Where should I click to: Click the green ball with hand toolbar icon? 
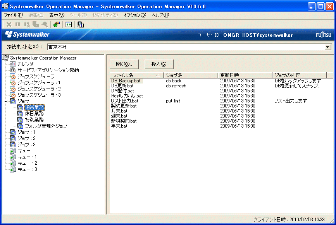56,24
